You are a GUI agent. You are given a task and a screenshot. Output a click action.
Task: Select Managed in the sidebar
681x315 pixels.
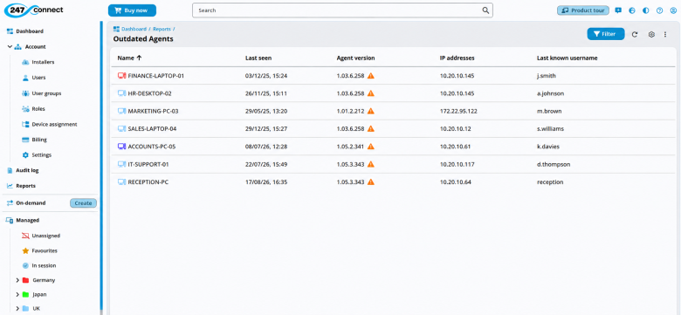23,221
